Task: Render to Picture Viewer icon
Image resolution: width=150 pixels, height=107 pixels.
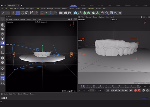Action: (65, 13)
